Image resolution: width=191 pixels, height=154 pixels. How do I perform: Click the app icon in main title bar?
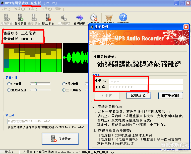(x=2, y=3)
